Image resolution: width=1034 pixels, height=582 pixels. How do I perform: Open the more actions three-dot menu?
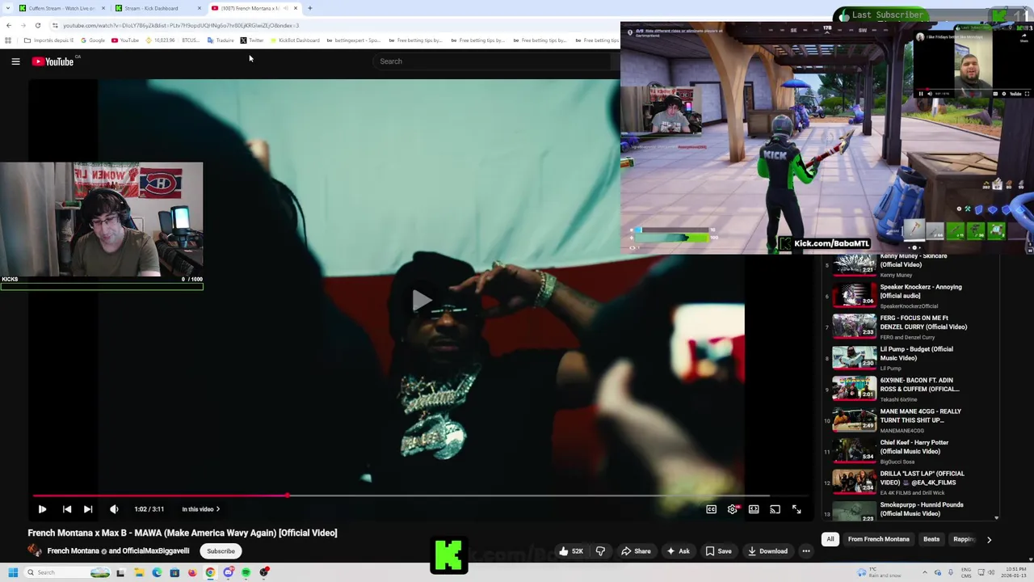pos(805,551)
